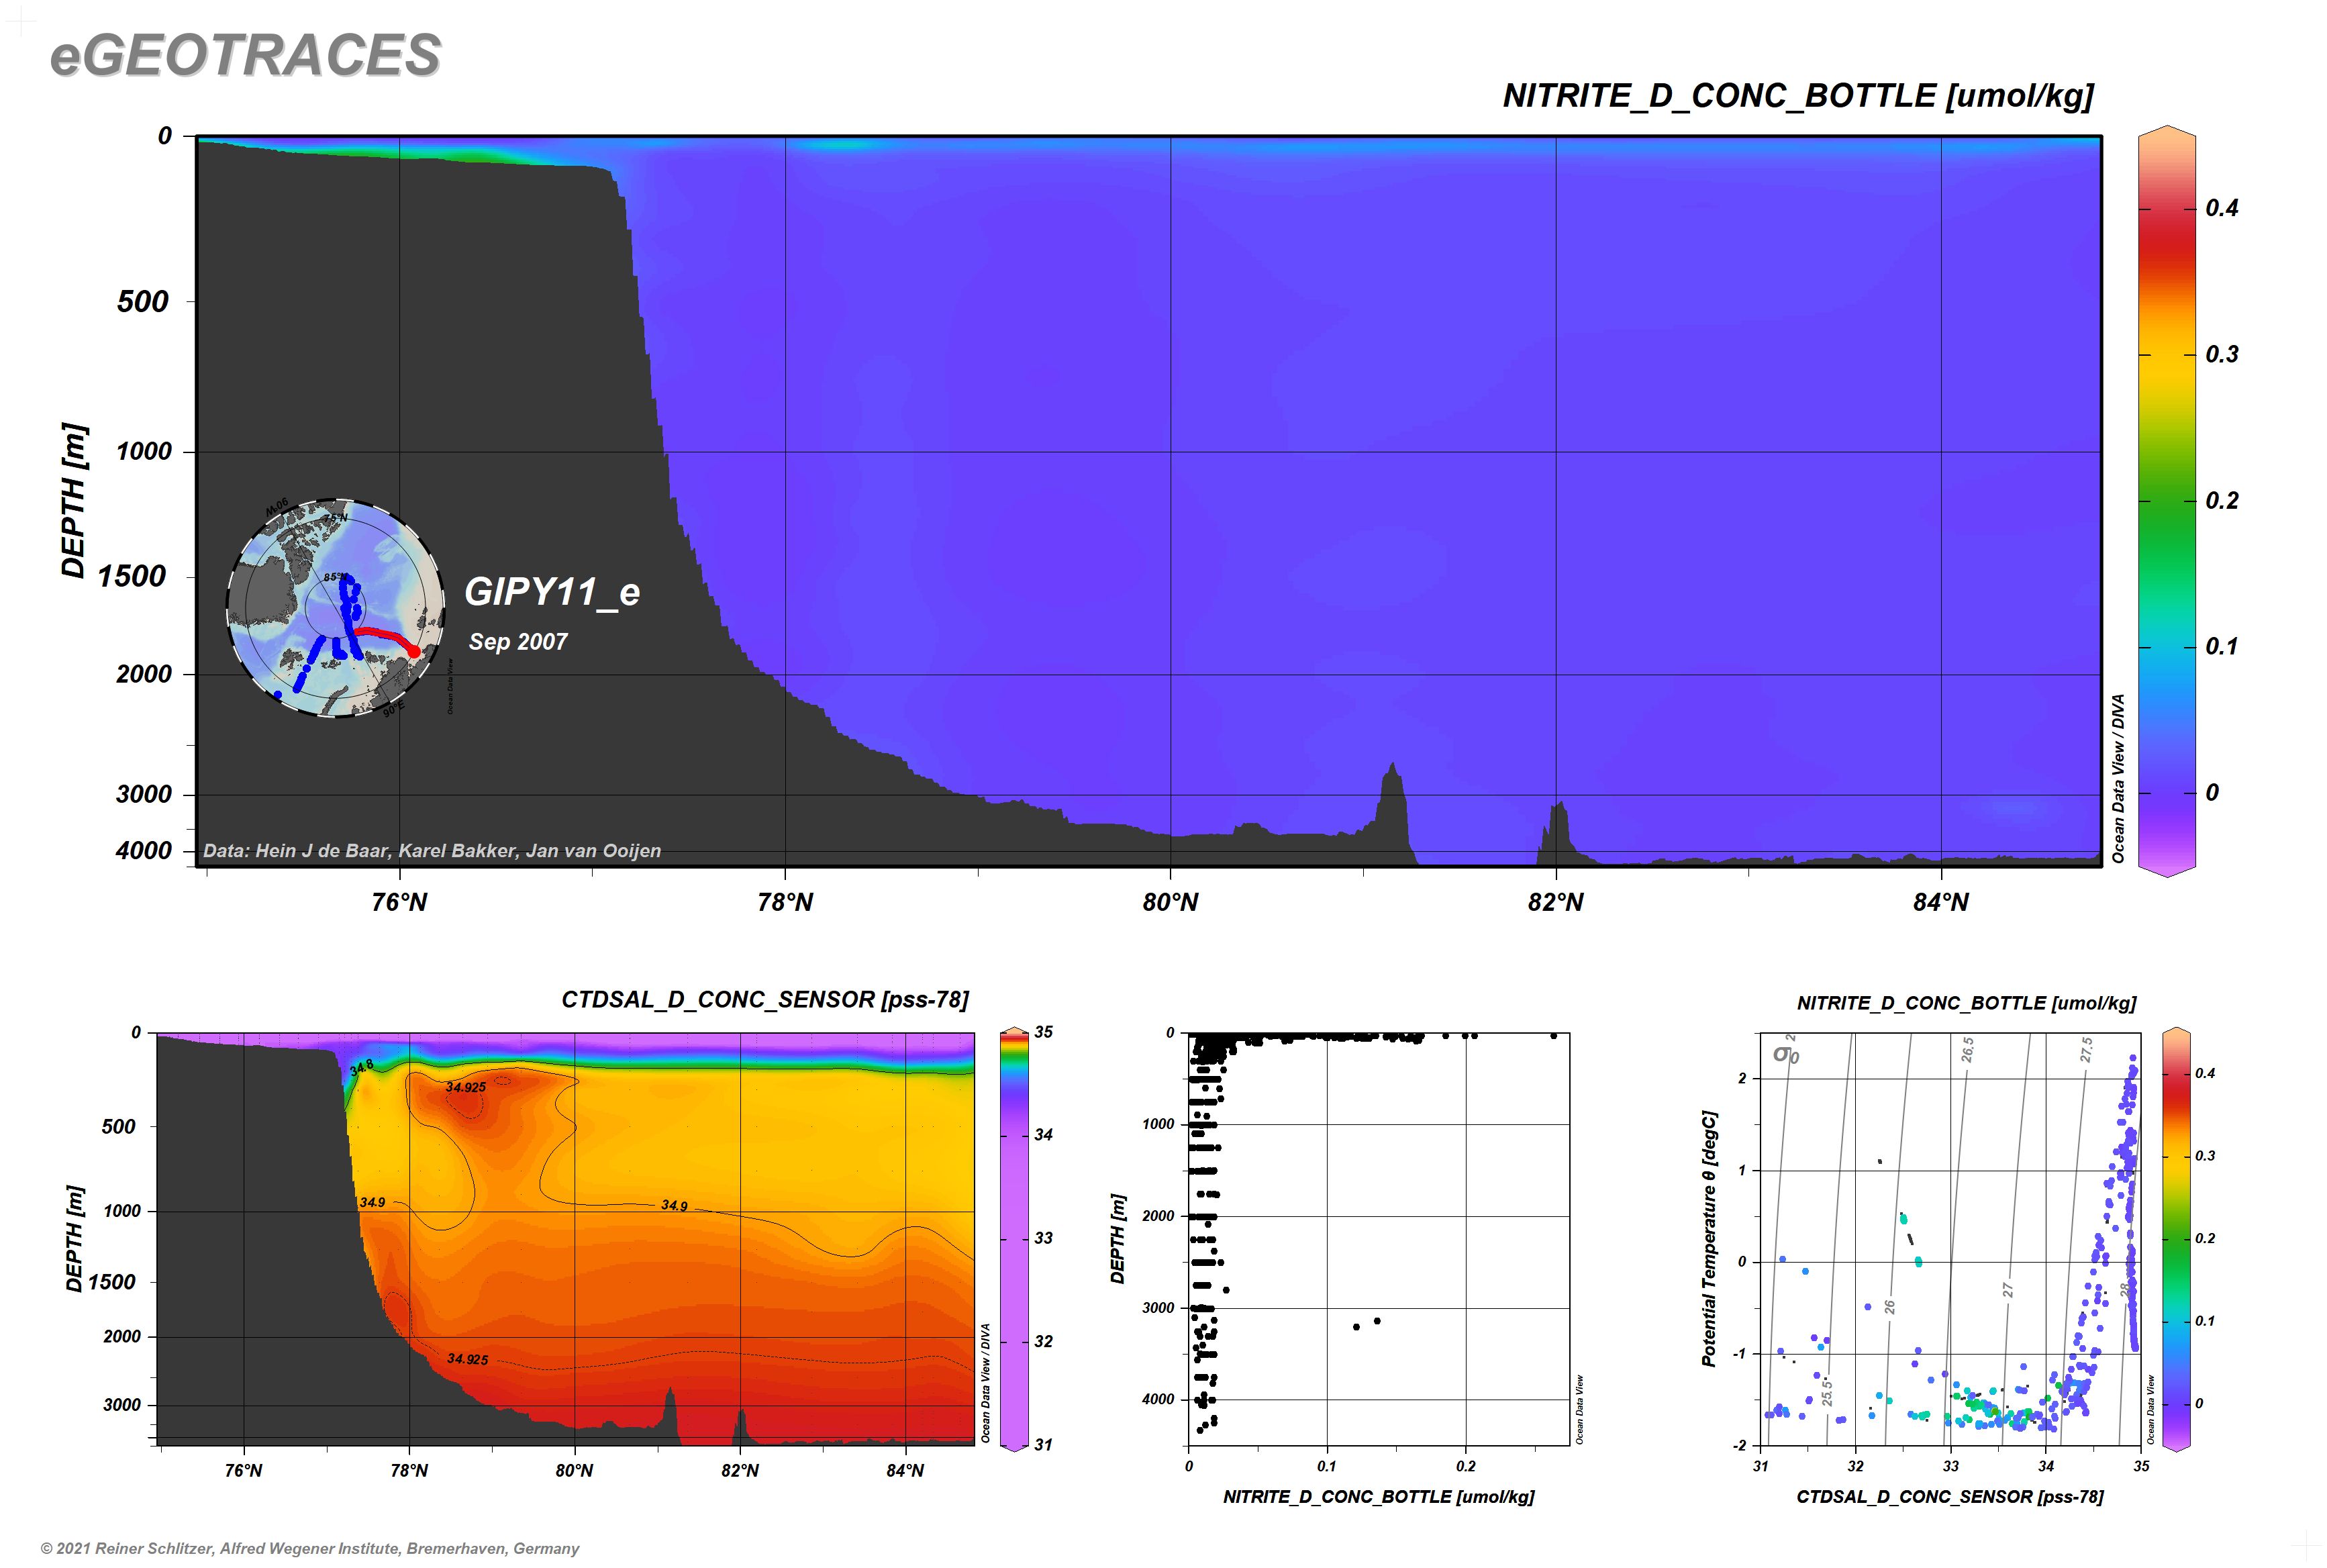
Task: Click the salinity section color bar
Action: tap(1014, 1240)
